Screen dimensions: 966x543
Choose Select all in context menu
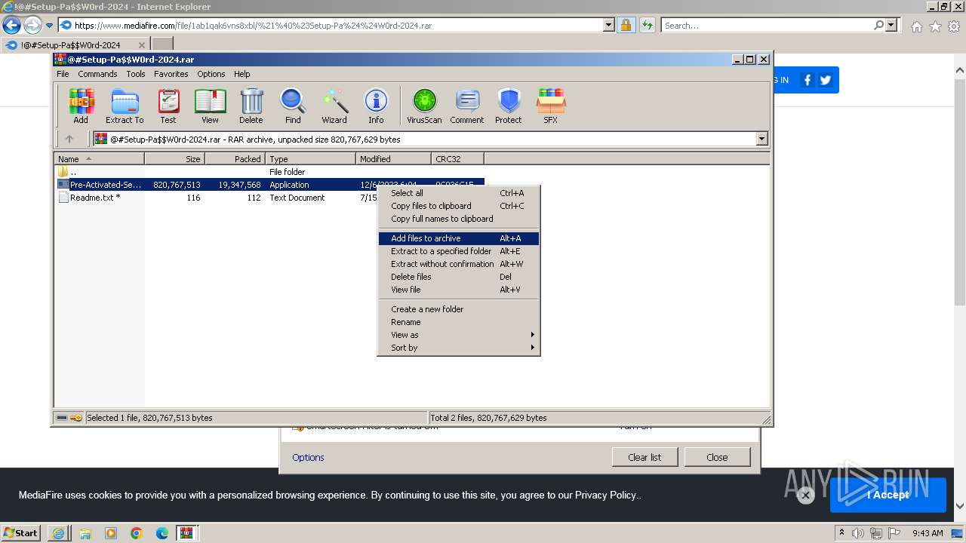pyautogui.click(x=458, y=193)
